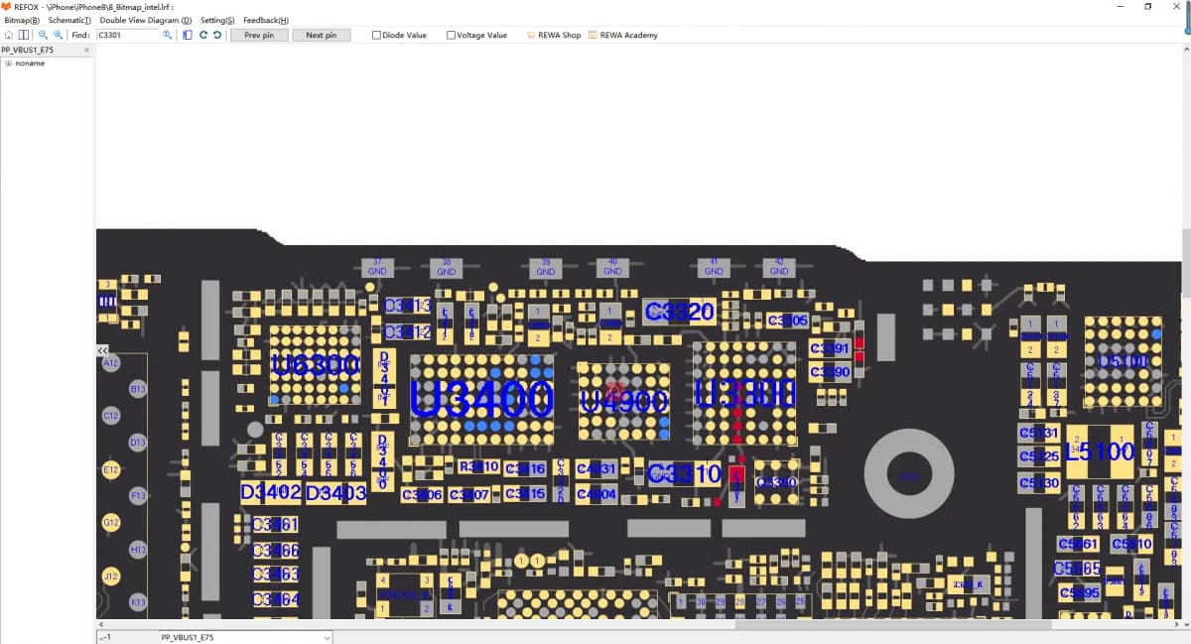Image resolution: width=1191 pixels, height=644 pixels.
Task: Enable the Diode Value checkbox
Action: tap(376, 35)
